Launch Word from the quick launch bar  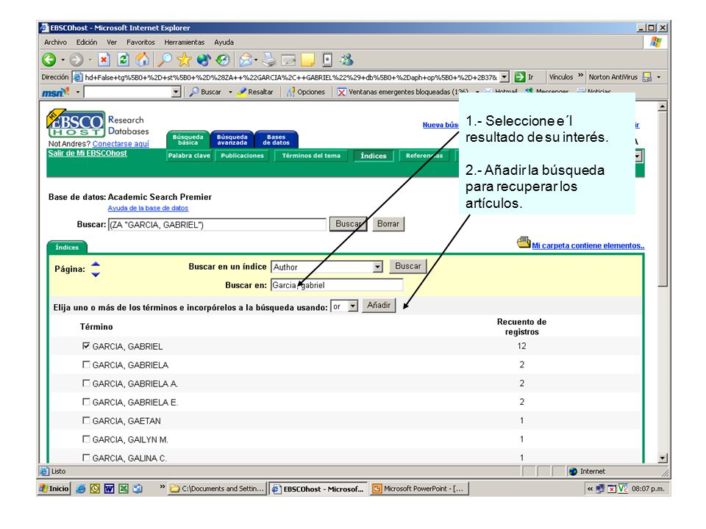click(x=109, y=489)
